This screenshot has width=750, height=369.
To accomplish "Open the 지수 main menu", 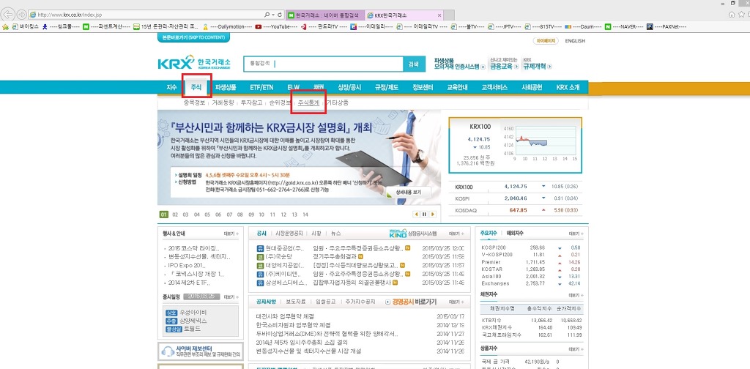I will click(x=171, y=87).
